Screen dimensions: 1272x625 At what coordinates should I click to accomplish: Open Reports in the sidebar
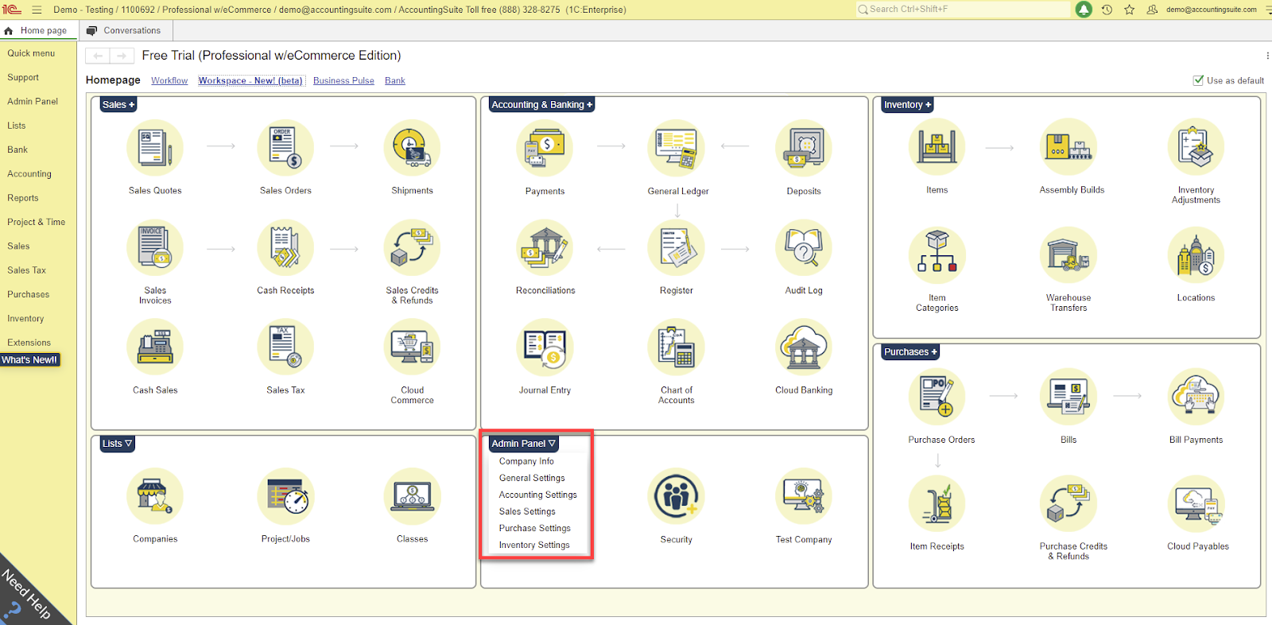23,198
